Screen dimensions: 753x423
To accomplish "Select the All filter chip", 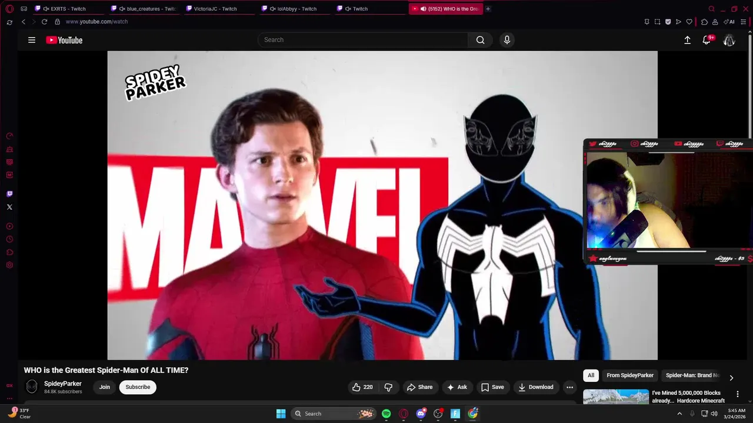I will coord(591,375).
